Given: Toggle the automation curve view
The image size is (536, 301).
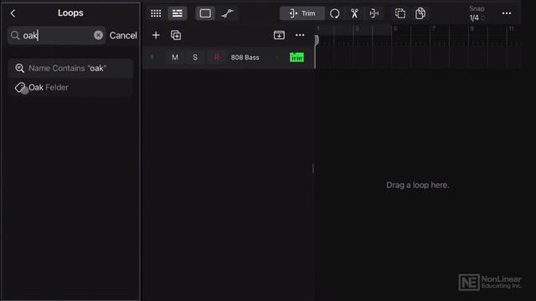Looking at the screenshot, I should pos(227,13).
